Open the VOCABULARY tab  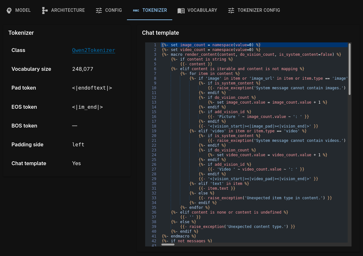click(197, 10)
